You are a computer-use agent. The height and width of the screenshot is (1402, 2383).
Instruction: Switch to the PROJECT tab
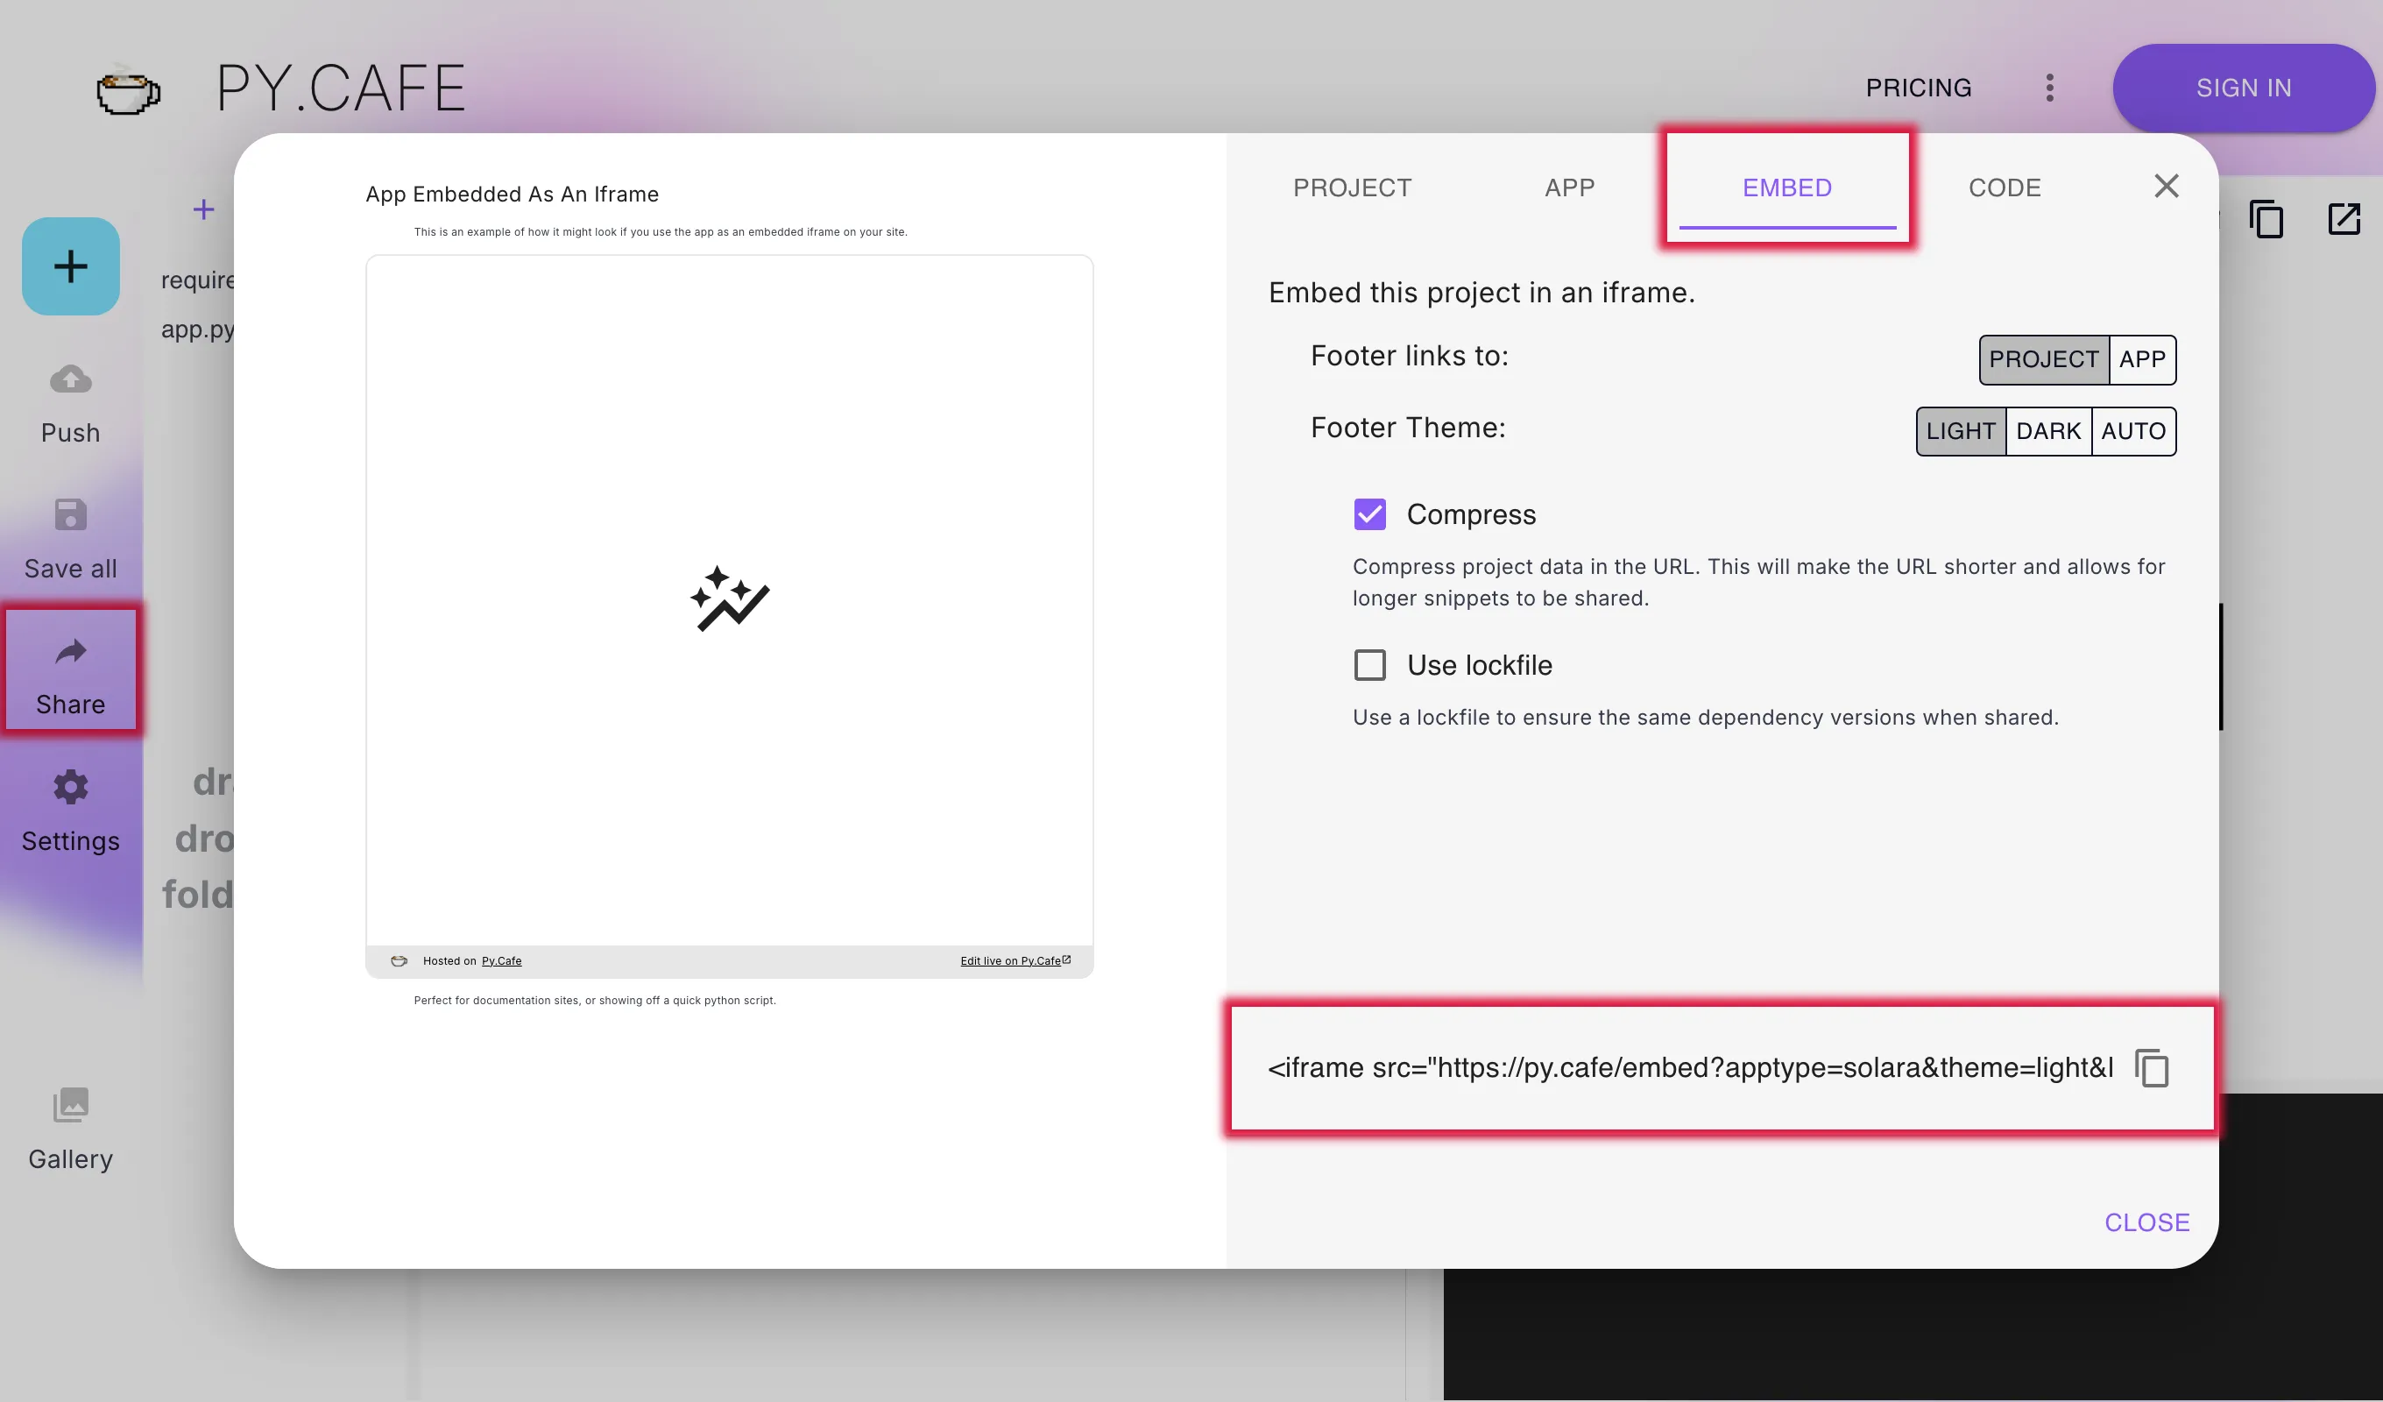1352,185
